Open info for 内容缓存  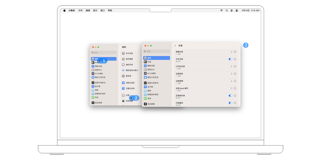click(235, 103)
